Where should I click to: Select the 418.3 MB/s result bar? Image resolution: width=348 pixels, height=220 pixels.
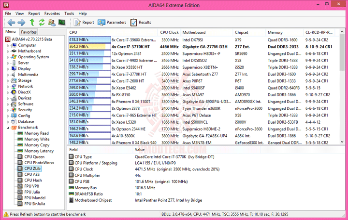tap(90, 40)
